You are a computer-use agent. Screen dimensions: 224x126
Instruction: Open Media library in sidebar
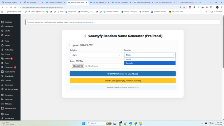(x=7, y=59)
